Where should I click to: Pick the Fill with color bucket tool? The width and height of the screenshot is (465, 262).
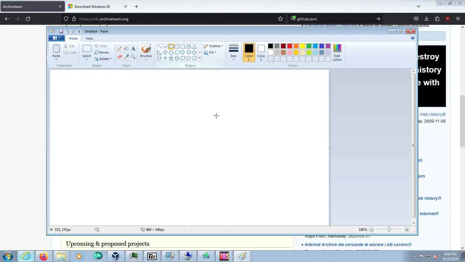pos(126,49)
